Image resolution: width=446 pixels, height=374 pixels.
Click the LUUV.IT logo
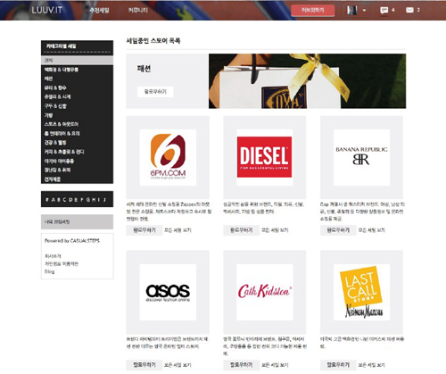point(47,10)
